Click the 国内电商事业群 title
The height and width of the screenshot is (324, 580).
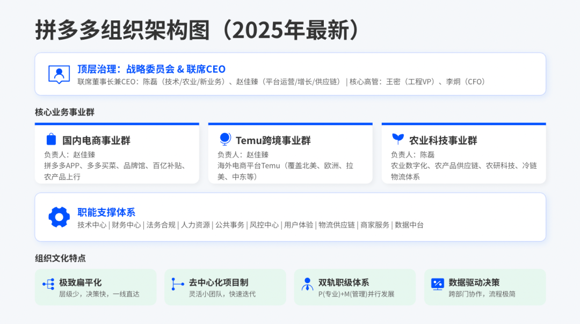(x=96, y=141)
